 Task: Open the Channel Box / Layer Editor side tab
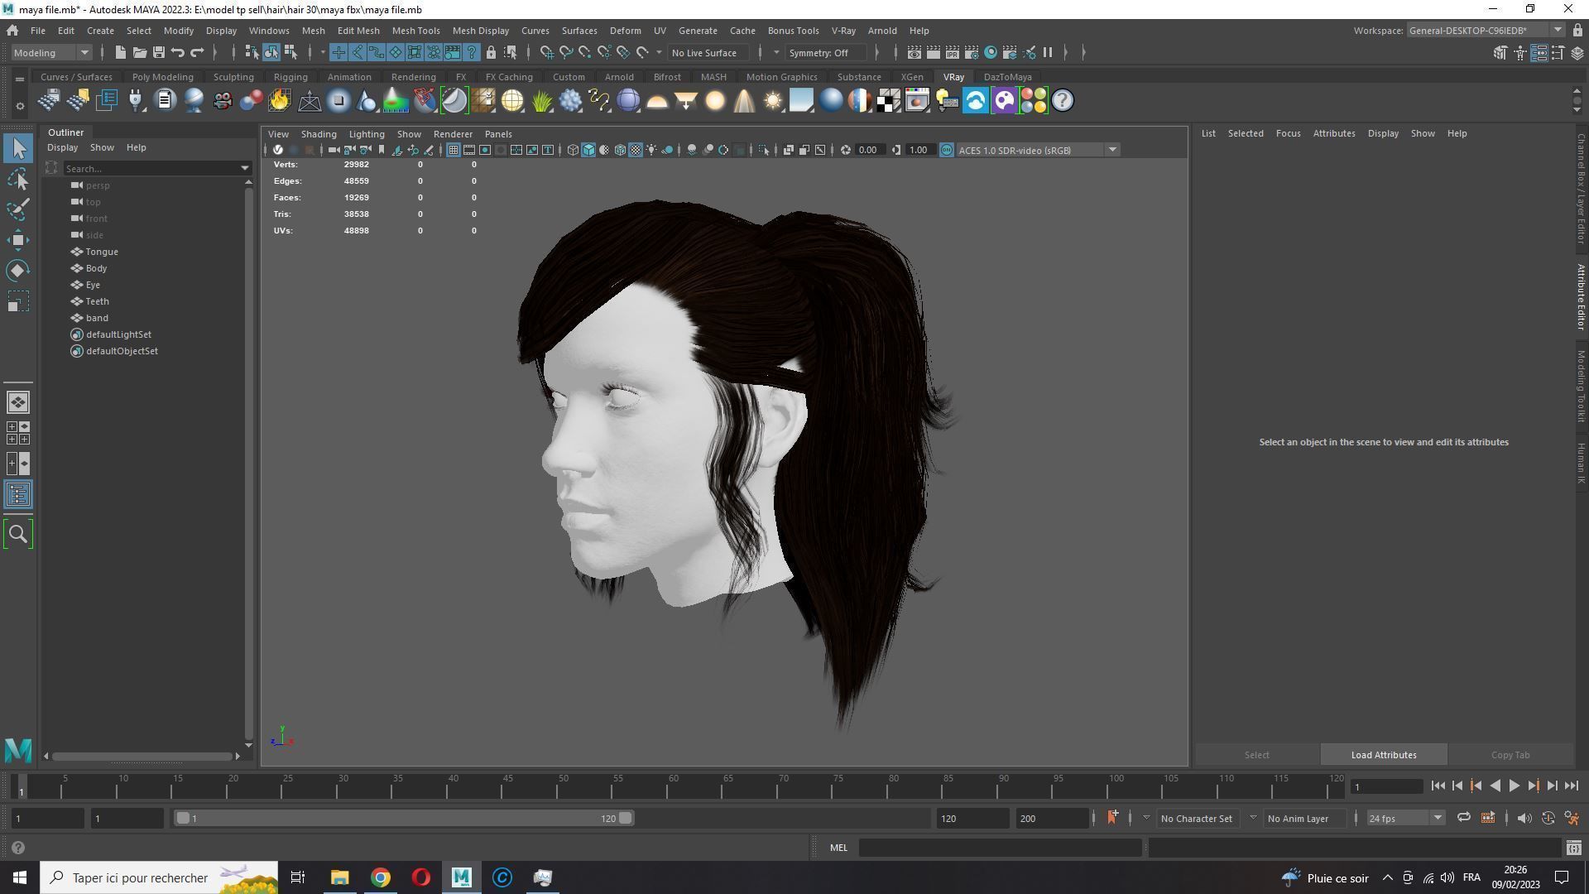pyautogui.click(x=1581, y=189)
